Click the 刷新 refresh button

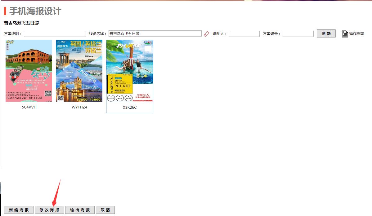(326, 34)
